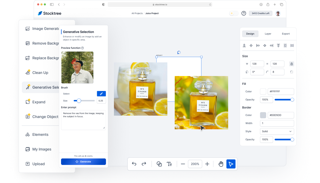
Task: Toggle individual corner radius option
Action: tap(291, 72)
